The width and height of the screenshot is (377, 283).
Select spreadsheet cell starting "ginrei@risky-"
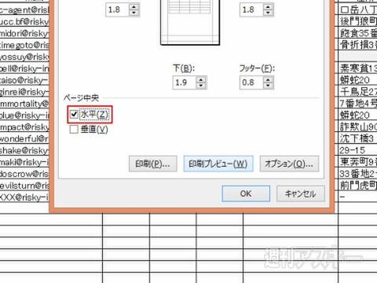[24, 92]
